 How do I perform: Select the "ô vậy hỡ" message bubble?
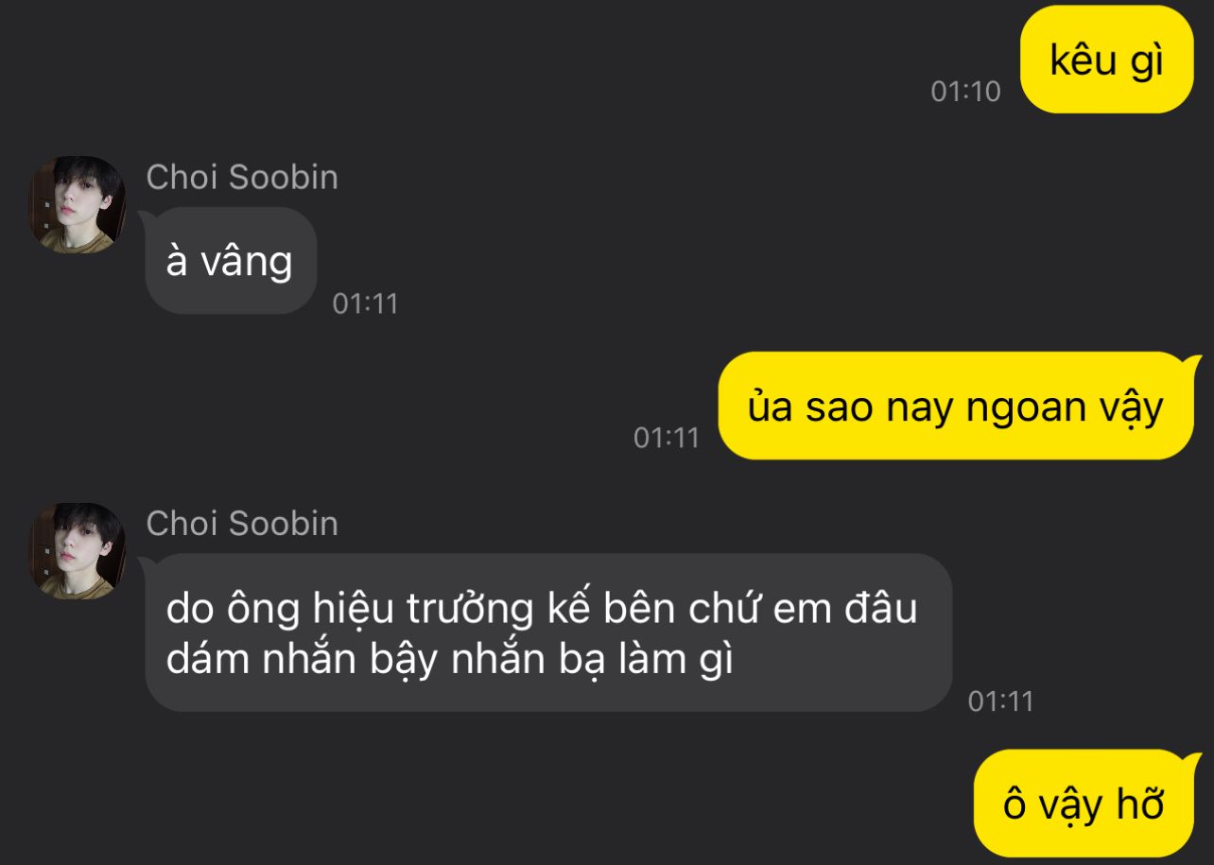1084,804
